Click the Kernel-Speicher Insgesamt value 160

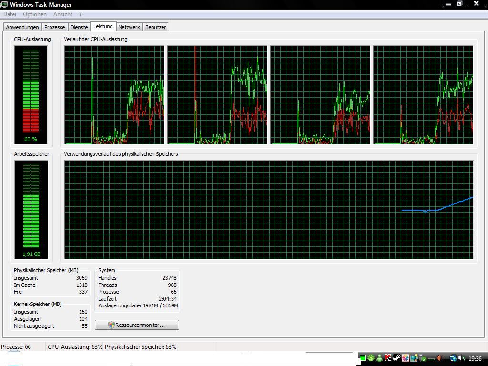(83, 312)
